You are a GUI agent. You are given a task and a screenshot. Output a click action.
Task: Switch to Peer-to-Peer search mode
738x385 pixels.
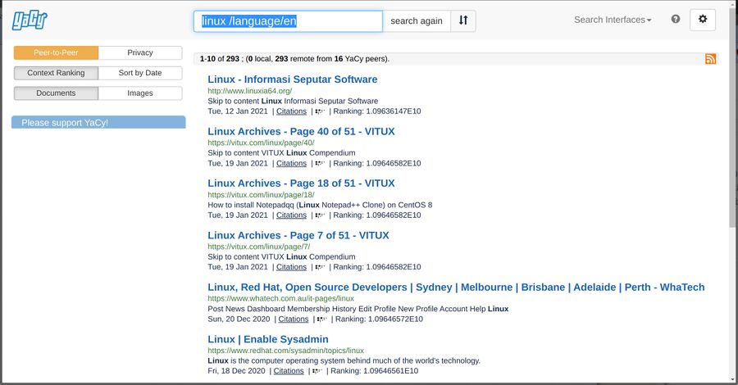pos(56,52)
